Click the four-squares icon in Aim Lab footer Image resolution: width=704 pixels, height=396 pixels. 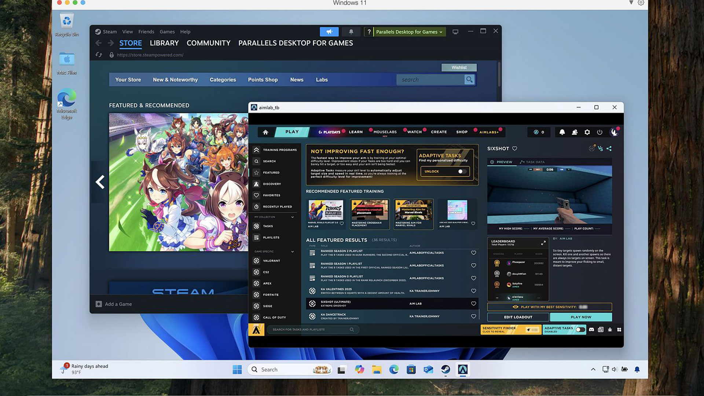619,330
